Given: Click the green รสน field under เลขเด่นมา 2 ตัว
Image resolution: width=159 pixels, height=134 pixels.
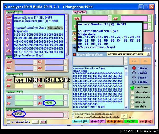Looking at the screenshot, I should pos(24,97).
